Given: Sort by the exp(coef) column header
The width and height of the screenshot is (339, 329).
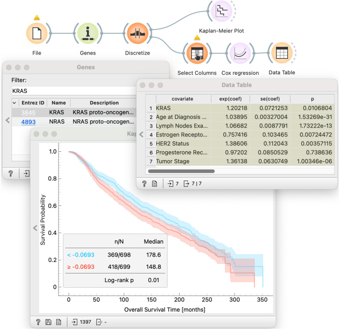Looking at the screenshot, I should [x=230, y=99].
